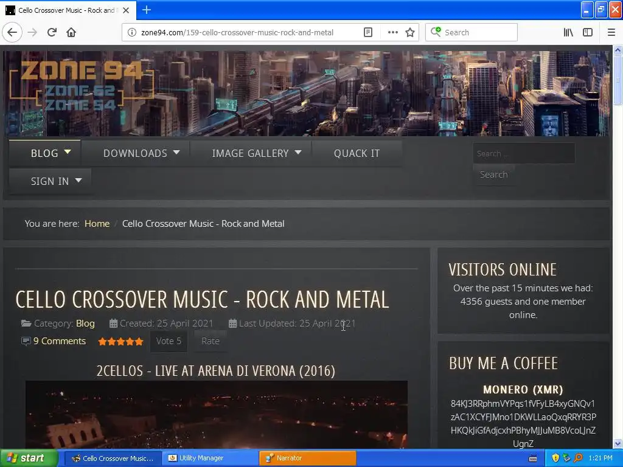
Task: Open the Quack It menu item
Action: (357, 153)
